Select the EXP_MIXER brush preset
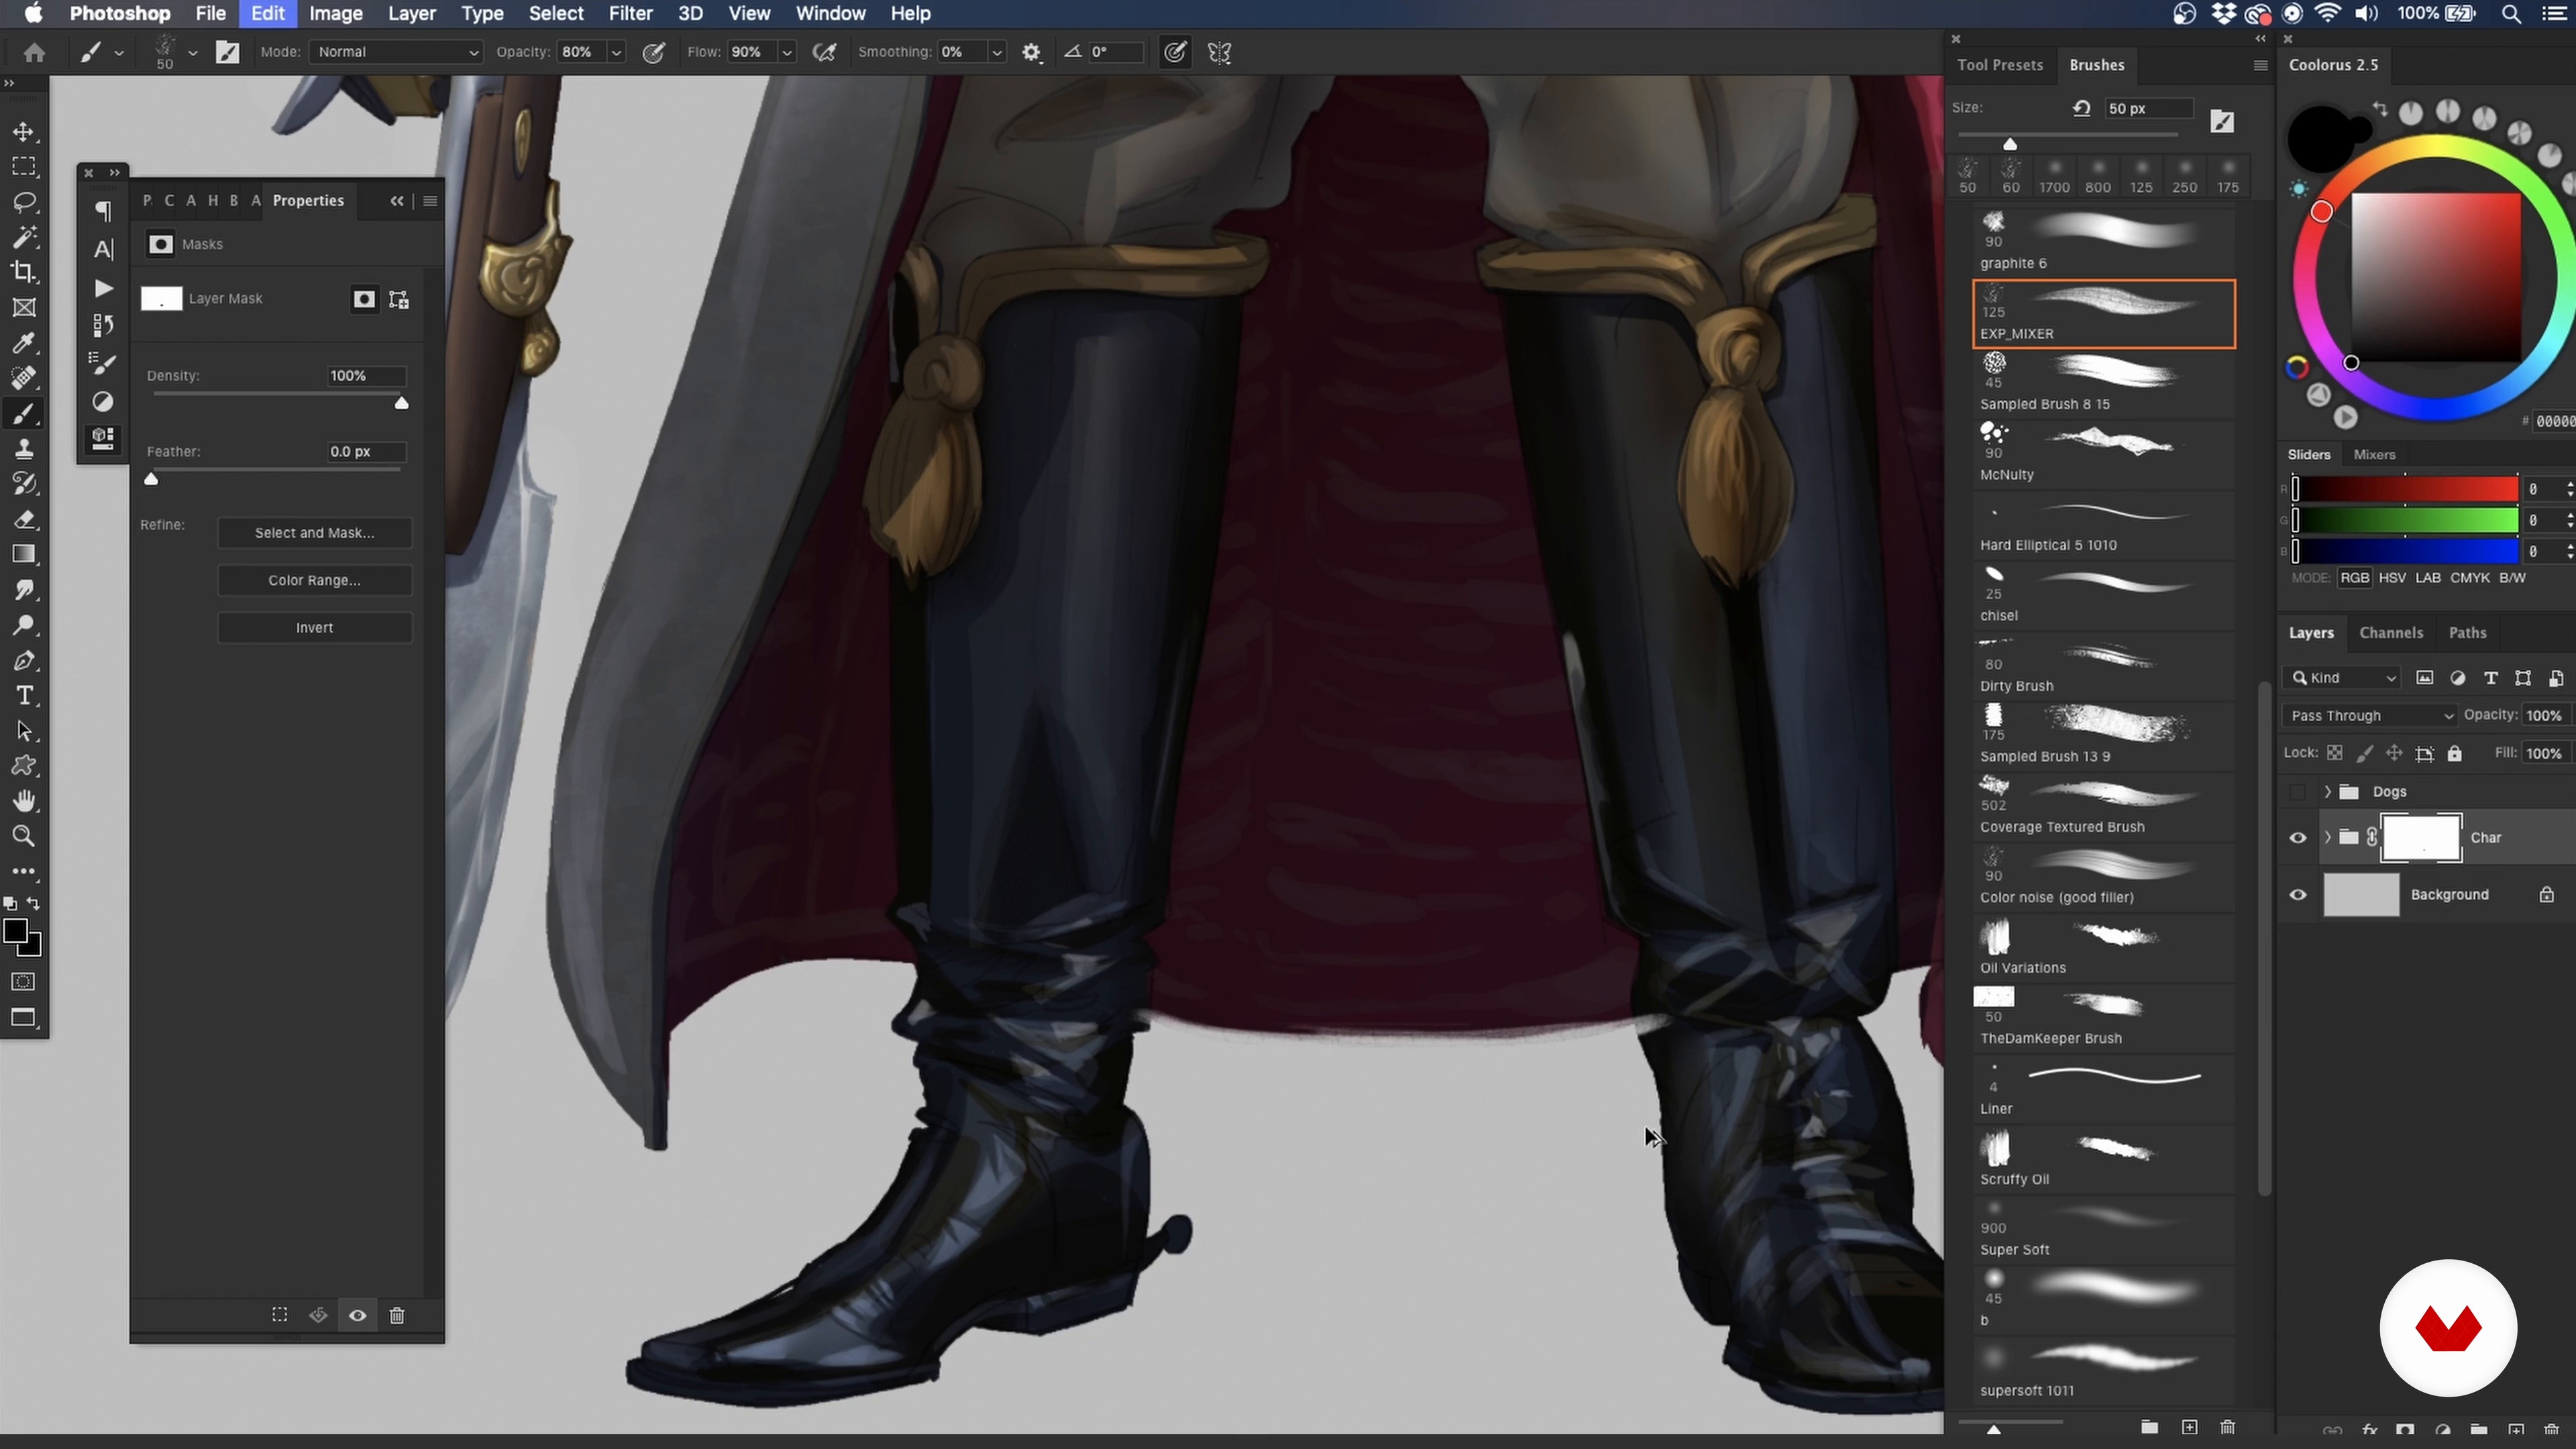2576x1449 pixels. 2104,314
